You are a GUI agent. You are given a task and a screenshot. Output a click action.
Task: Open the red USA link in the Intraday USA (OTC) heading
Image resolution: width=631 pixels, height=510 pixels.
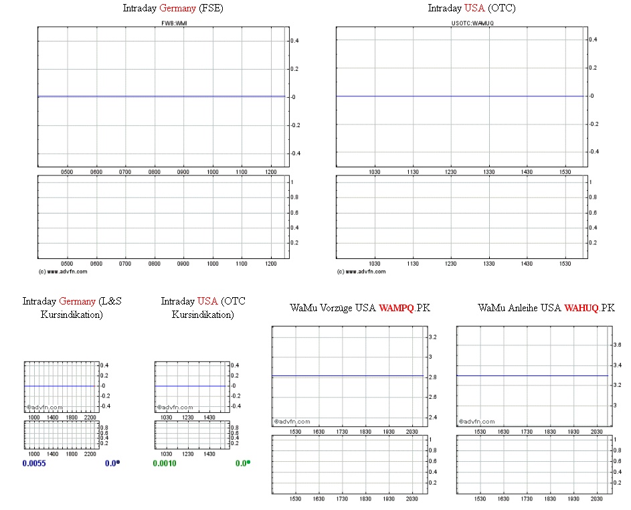pos(474,8)
